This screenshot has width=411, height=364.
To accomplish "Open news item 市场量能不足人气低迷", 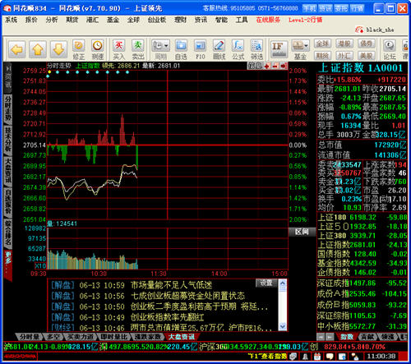I will tap(172, 285).
